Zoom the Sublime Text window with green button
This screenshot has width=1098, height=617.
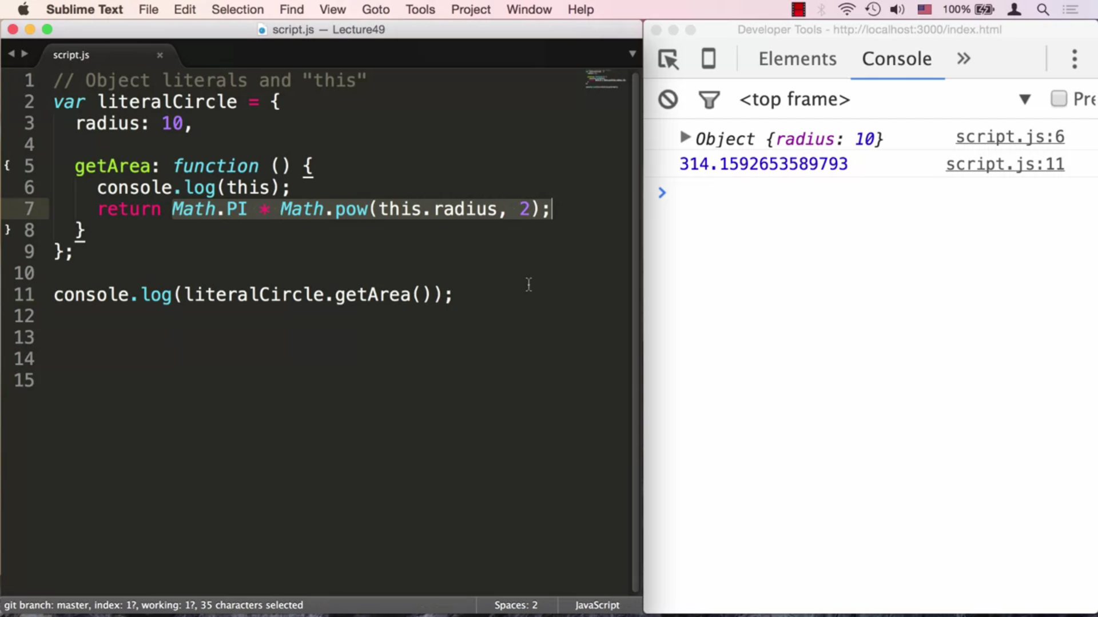point(47,29)
